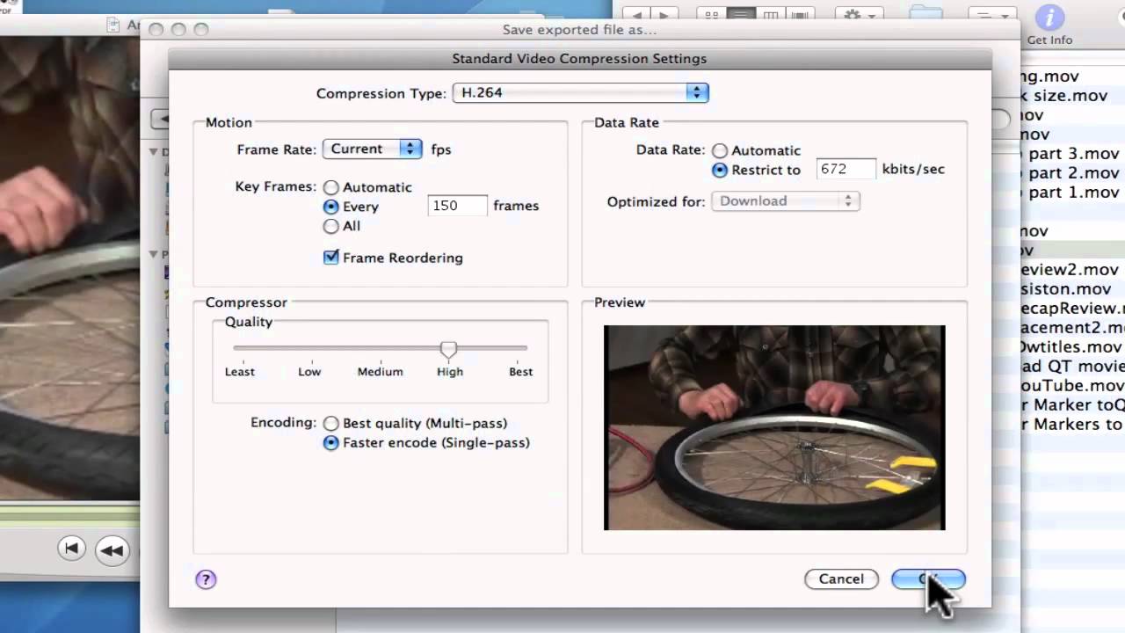Choose Faster encode (Single-pass) encoding
This screenshot has width=1125, height=633.
pos(330,443)
